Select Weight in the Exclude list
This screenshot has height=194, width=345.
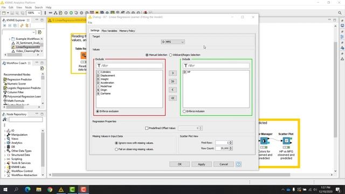pyautogui.click(x=104, y=79)
